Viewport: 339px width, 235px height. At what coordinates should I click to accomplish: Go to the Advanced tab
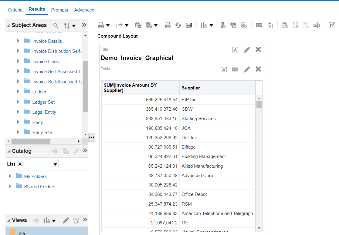(84, 10)
